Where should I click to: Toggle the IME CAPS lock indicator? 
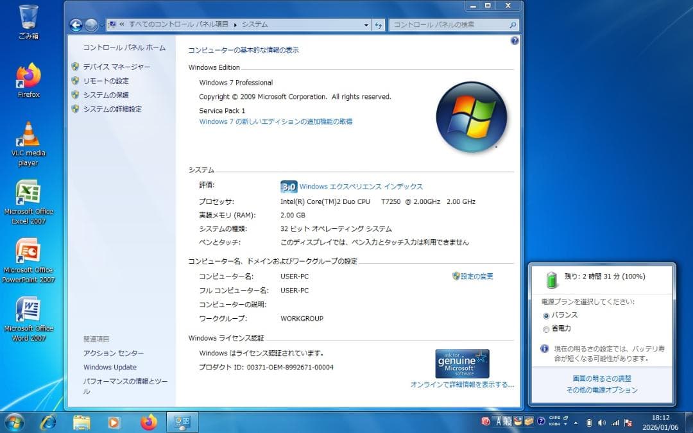coord(554,418)
